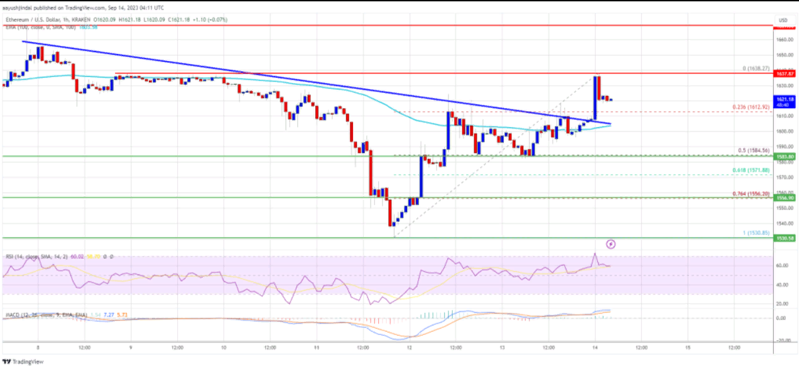Click the TradingView logo icon
Image resolution: width=799 pixels, height=367 pixels.
(x=7, y=361)
